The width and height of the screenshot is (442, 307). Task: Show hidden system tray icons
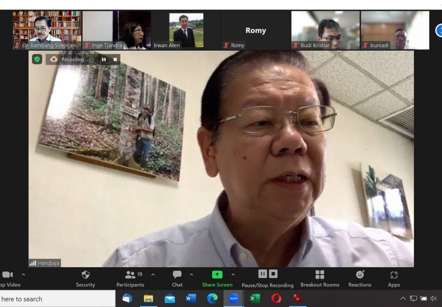pyautogui.click(x=403, y=298)
